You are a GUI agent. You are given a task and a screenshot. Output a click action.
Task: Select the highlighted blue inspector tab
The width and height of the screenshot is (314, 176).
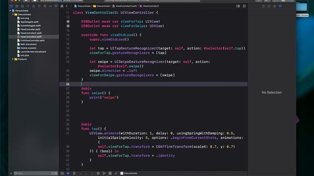(280, 6)
